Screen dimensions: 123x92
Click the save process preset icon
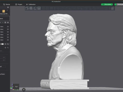(5, 48)
